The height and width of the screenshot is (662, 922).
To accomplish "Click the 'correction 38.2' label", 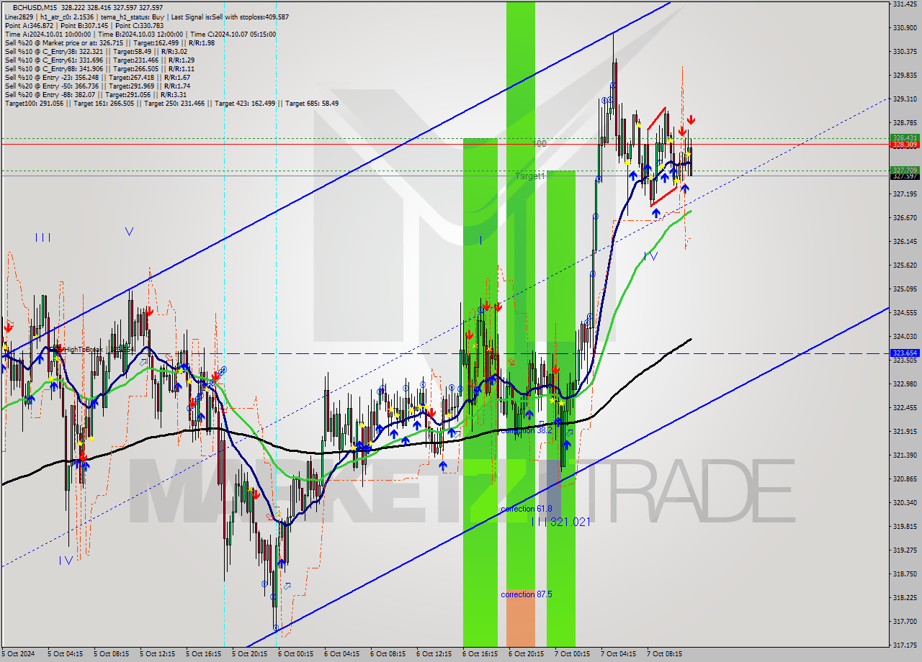I will [527, 430].
